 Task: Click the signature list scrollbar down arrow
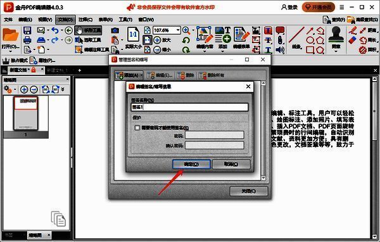pos(263,178)
